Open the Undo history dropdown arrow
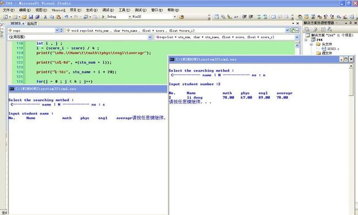Viewport: 358px width, 215px height. pos(71,17)
